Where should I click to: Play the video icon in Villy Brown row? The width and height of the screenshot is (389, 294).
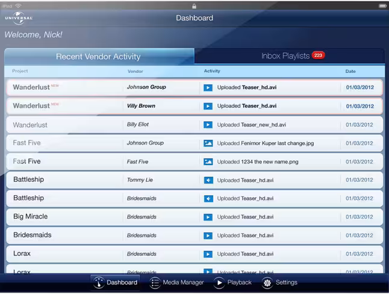pyautogui.click(x=208, y=106)
